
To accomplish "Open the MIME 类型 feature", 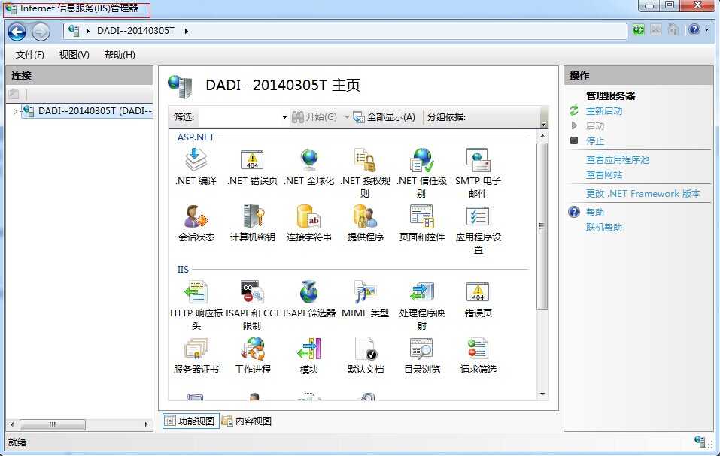I will (365, 299).
